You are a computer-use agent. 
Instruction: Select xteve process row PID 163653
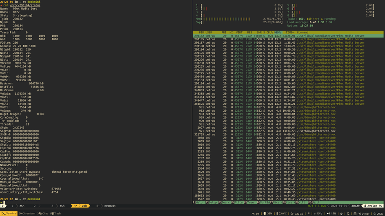288,196
